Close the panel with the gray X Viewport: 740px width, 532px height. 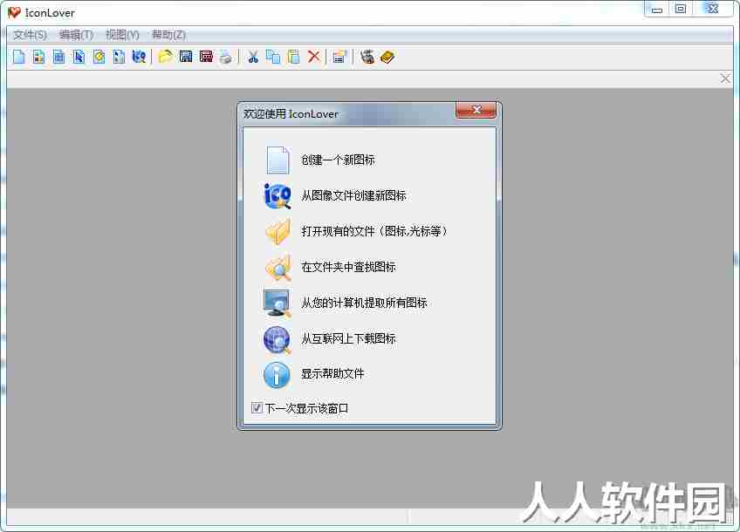point(725,78)
